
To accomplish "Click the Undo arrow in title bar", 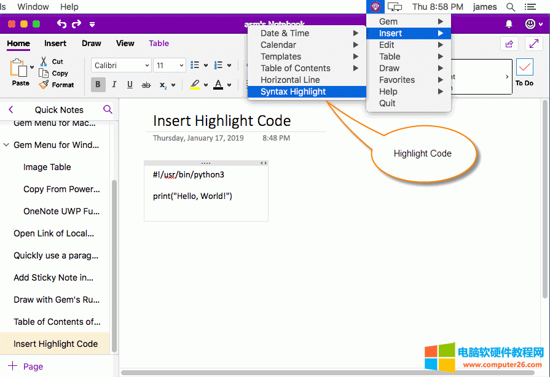I will click(61, 24).
